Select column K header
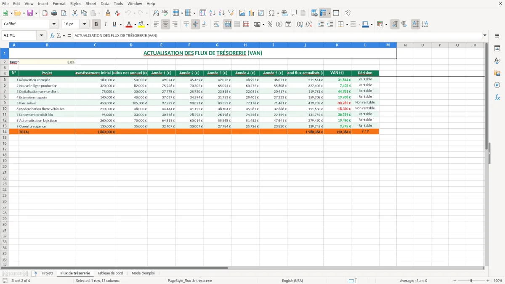The width and height of the screenshot is (505, 284). 337,45
